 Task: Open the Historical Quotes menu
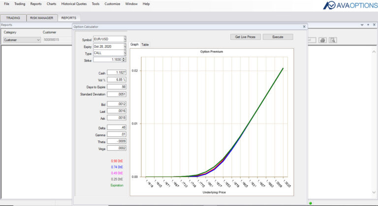74,4
